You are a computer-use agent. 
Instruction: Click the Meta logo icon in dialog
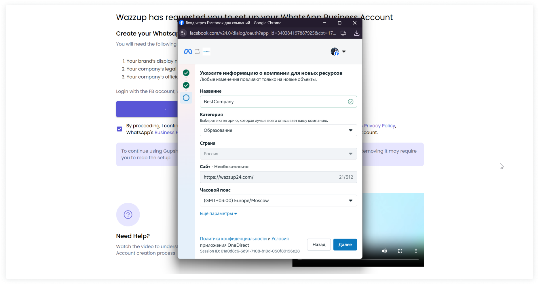click(188, 51)
